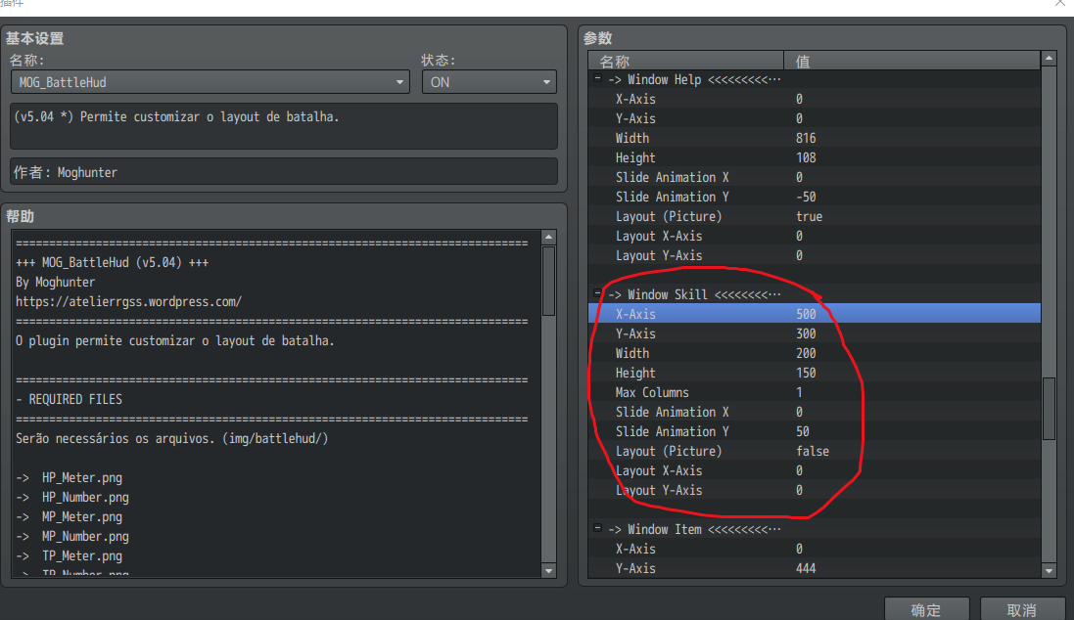This screenshot has height=620, width=1074.
Task: Click the 名称 column header in parameters
Action: [685, 61]
